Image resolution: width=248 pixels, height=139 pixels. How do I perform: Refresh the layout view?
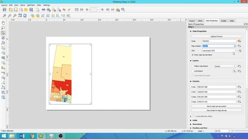coord(25,15)
